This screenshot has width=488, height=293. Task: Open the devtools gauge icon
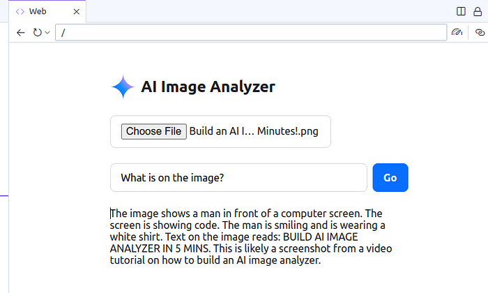[x=457, y=32]
